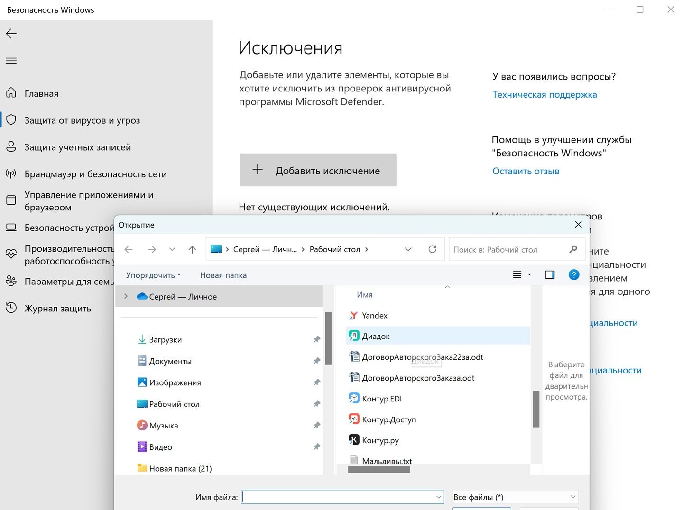Open Упорядочить dropdown menu

[x=153, y=275]
